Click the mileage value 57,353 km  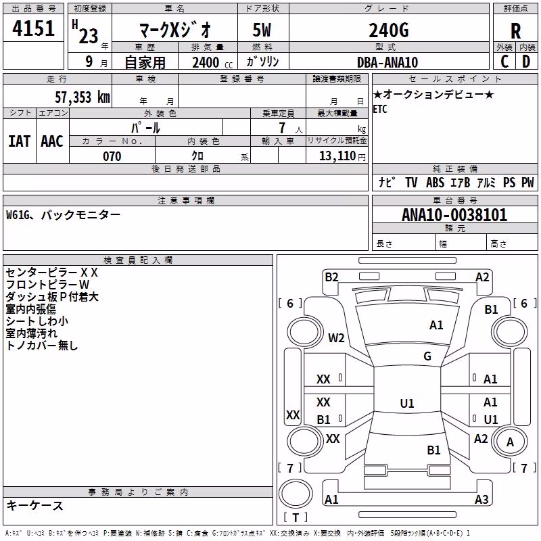pyautogui.click(x=83, y=97)
